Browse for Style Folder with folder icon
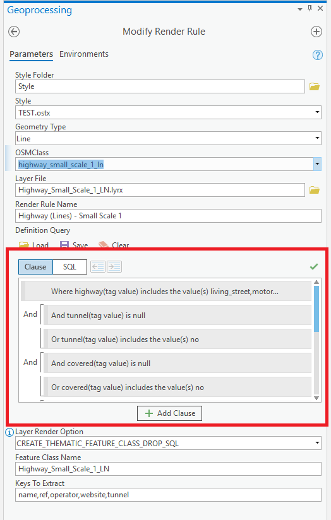The width and height of the screenshot is (331, 520). (315, 86)
